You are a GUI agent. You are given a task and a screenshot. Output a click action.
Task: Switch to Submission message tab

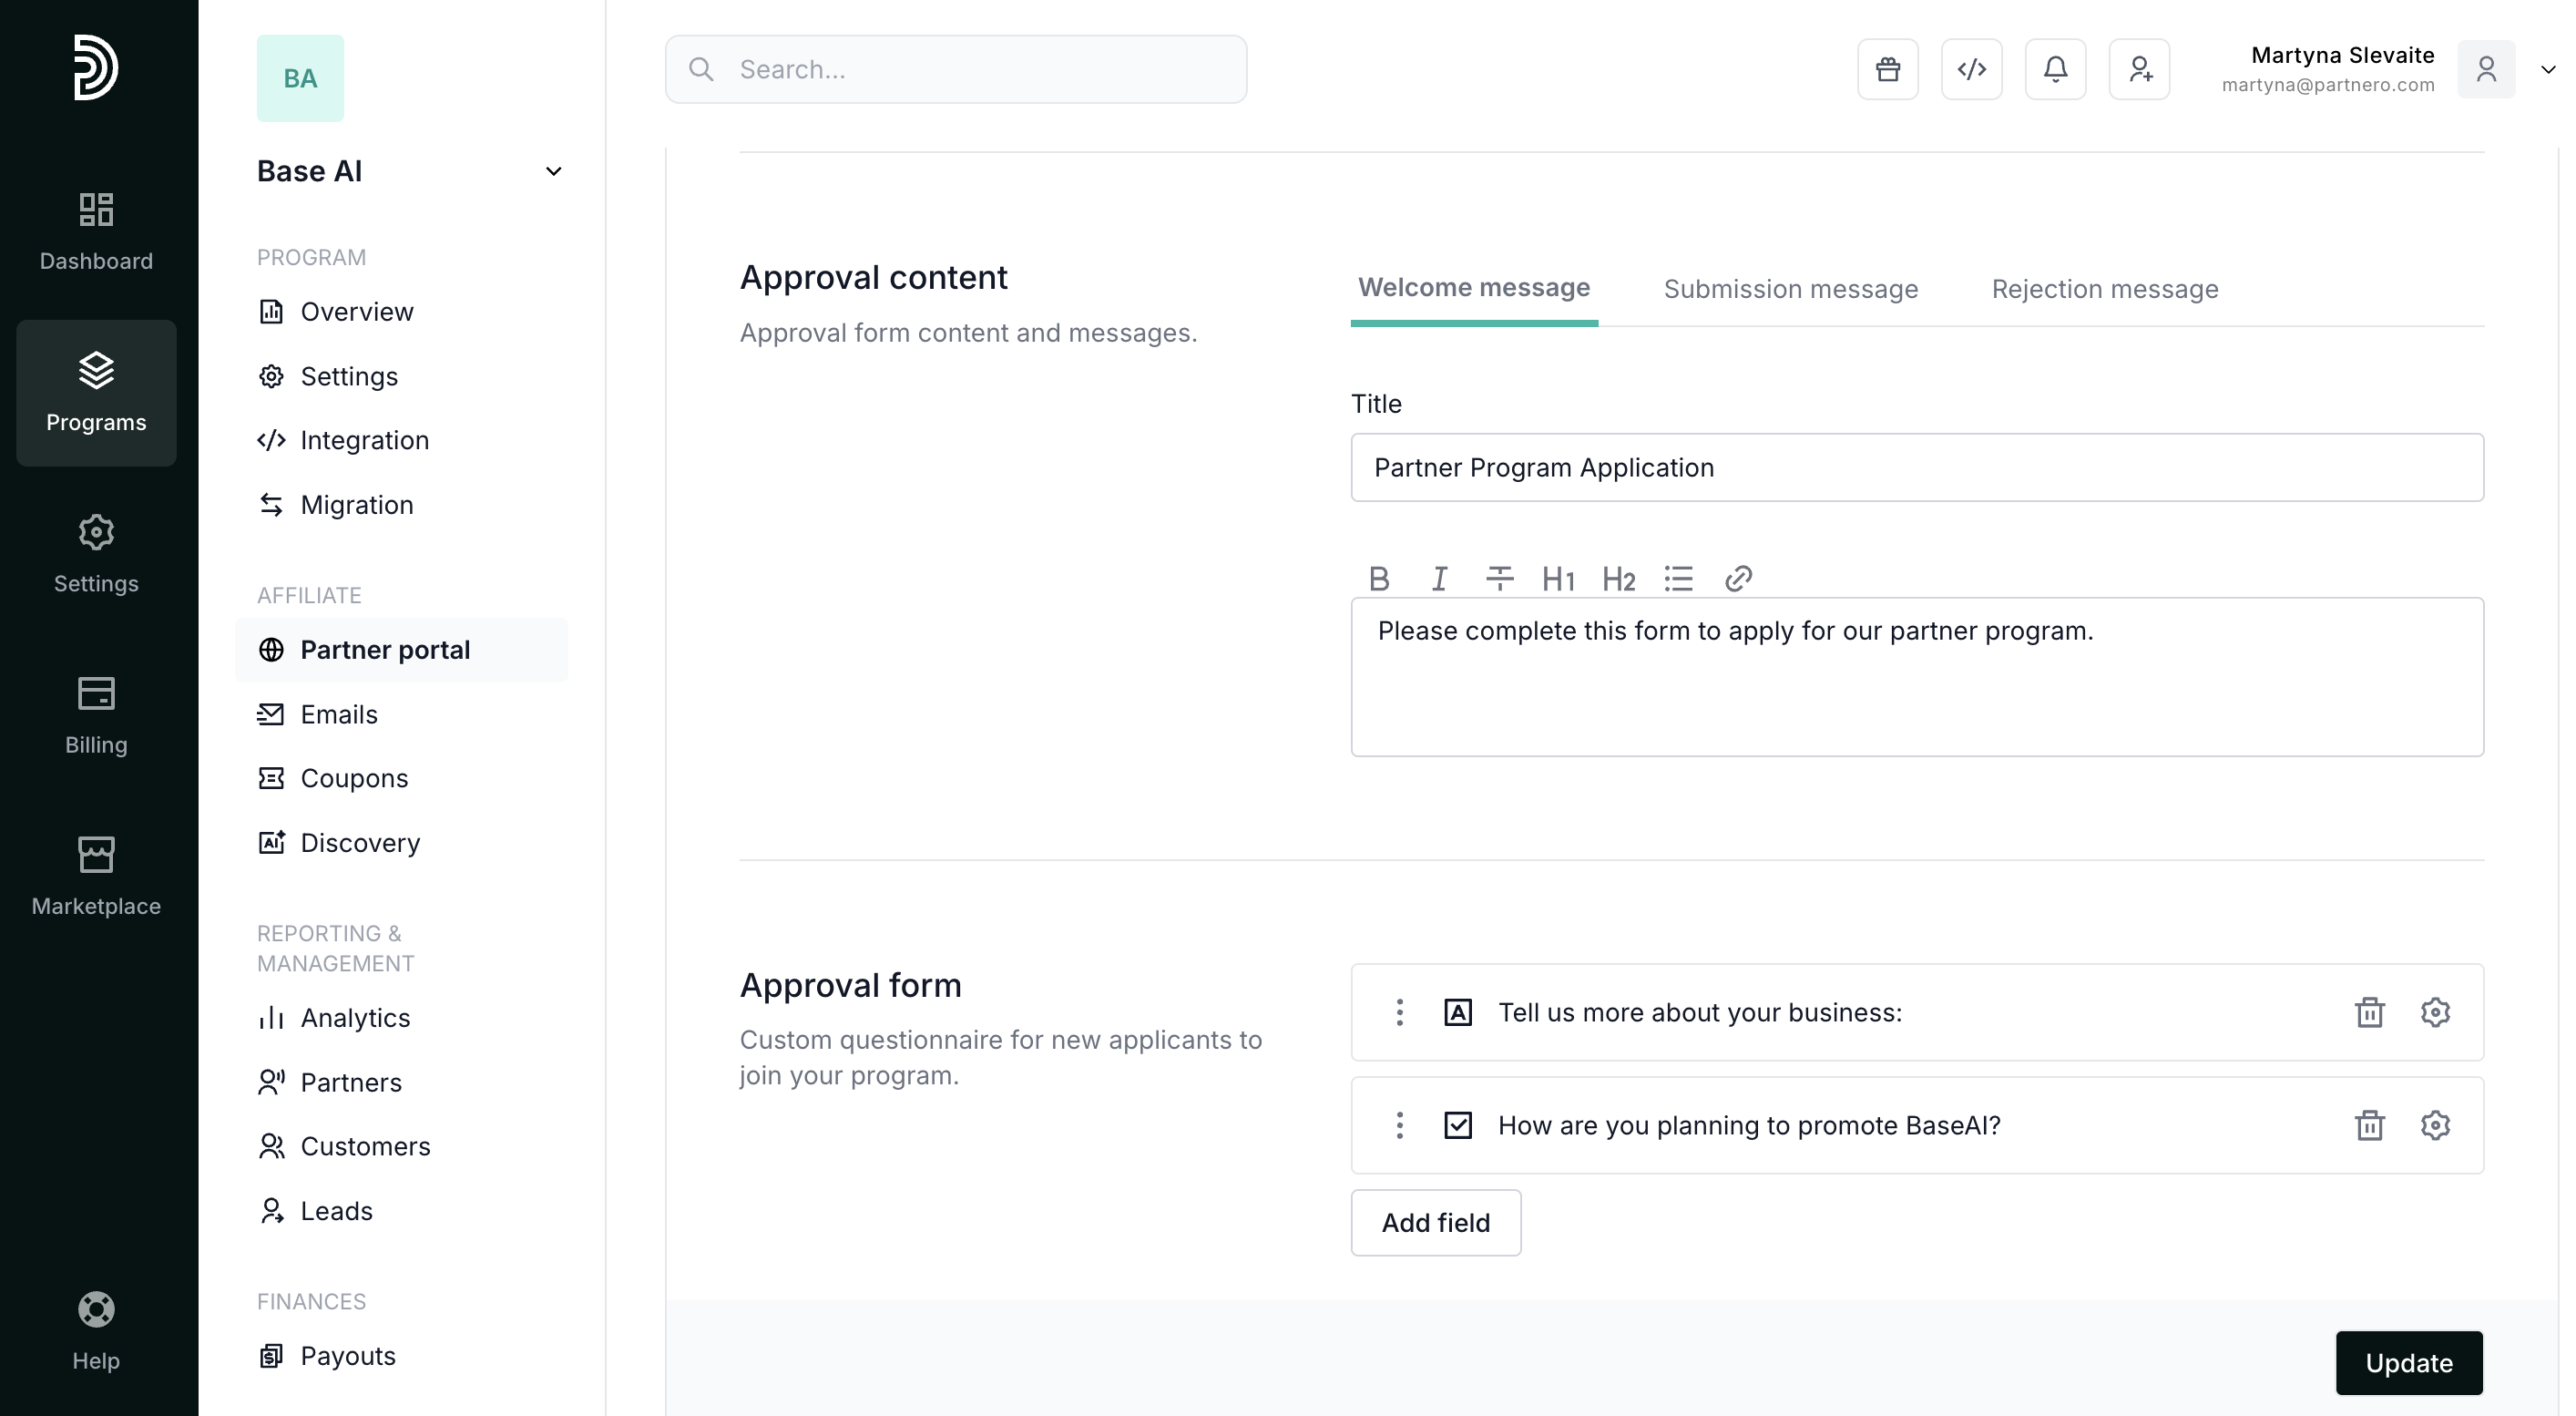1790,289
